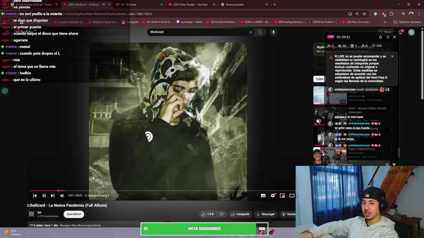The width and height of the screenshot is (424, 238).
Task: Mute the video volume
Action: (62, 196)
